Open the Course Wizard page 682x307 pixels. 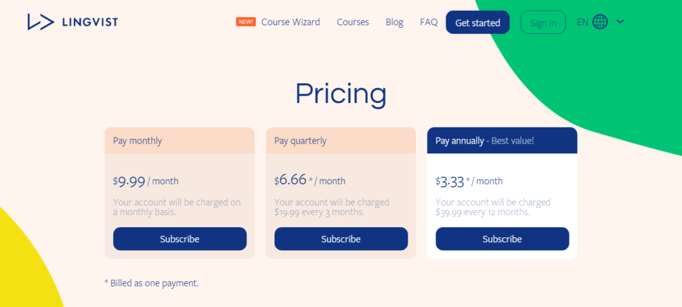(x=290, y=22)
